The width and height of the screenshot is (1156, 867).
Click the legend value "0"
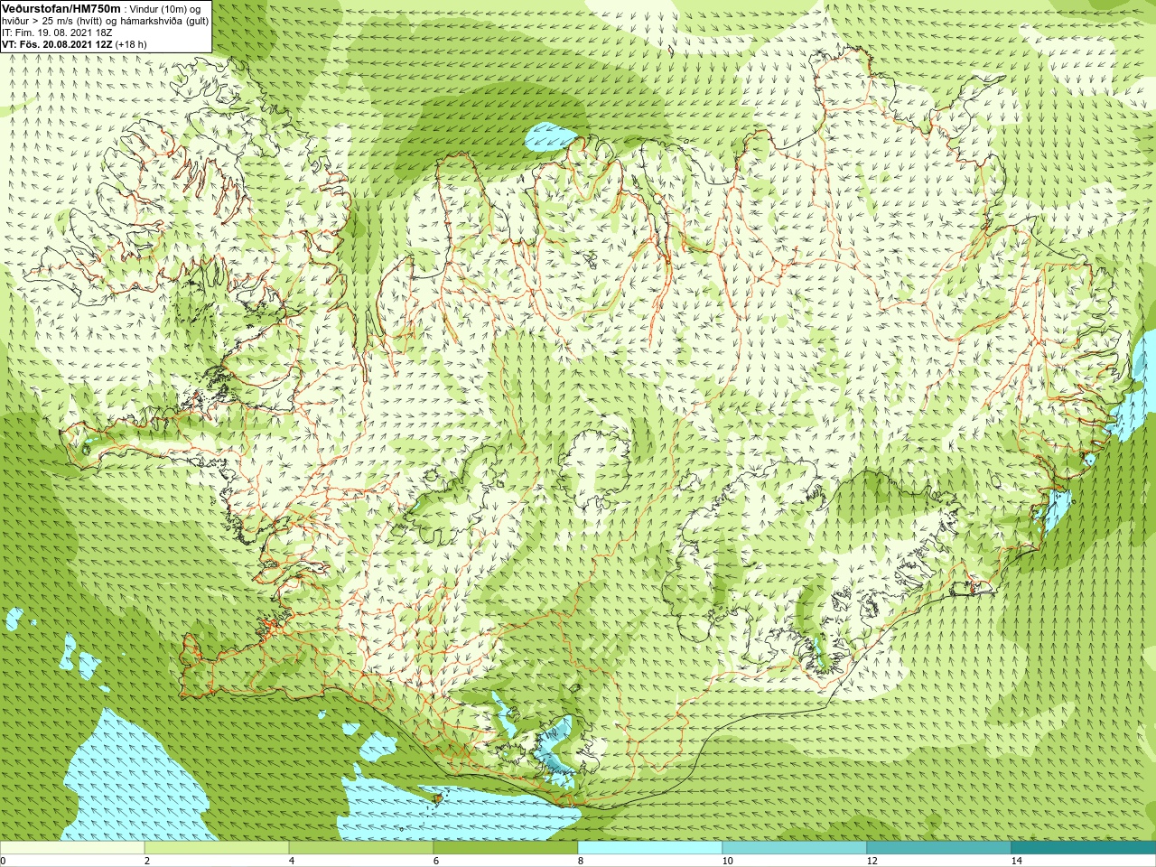[x=3, y=861]
